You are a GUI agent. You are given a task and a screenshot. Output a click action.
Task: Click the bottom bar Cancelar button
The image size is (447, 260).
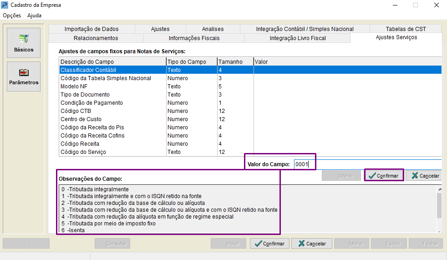point(312,244)
